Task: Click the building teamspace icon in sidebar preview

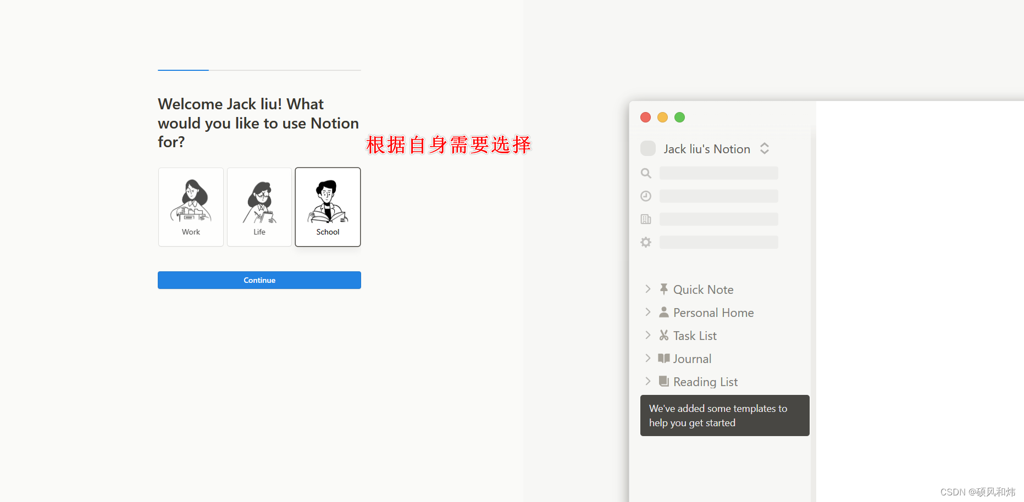Action: 646,219
